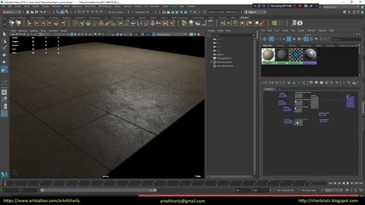
Task: Switch to single perspective pane layout
Action: 4,92
